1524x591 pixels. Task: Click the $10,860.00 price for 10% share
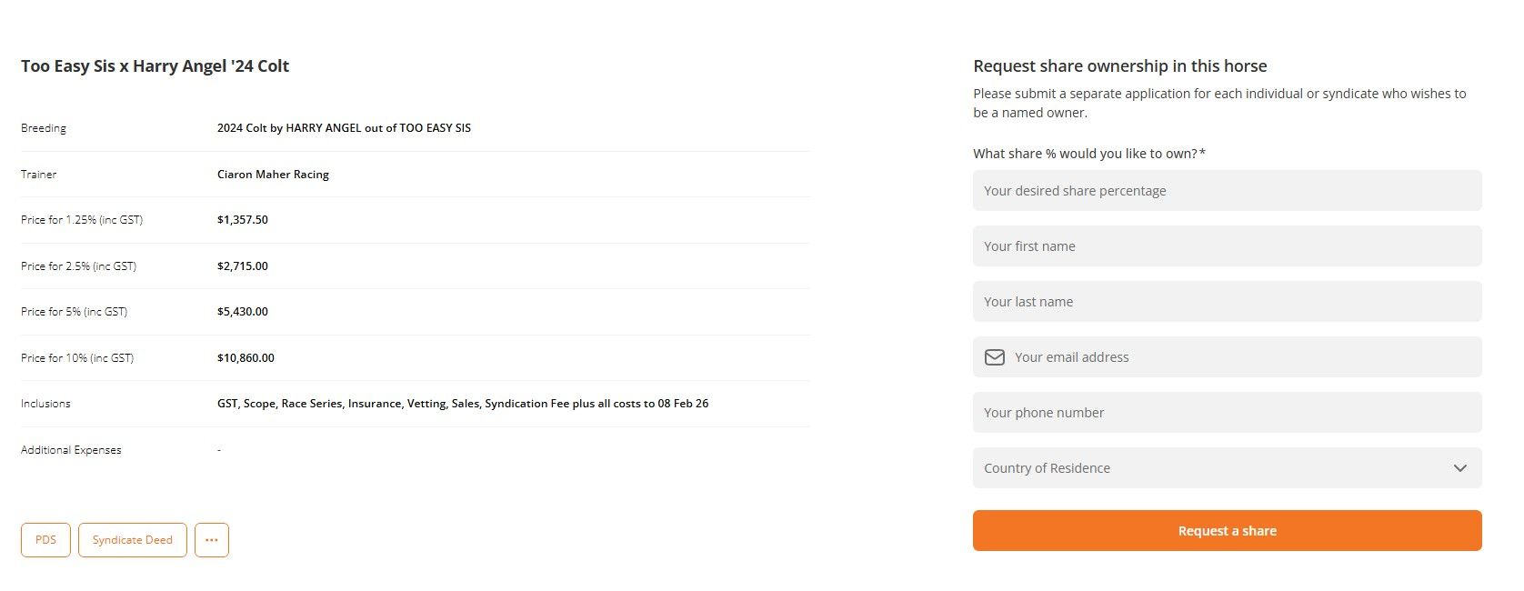click(246, 358)
